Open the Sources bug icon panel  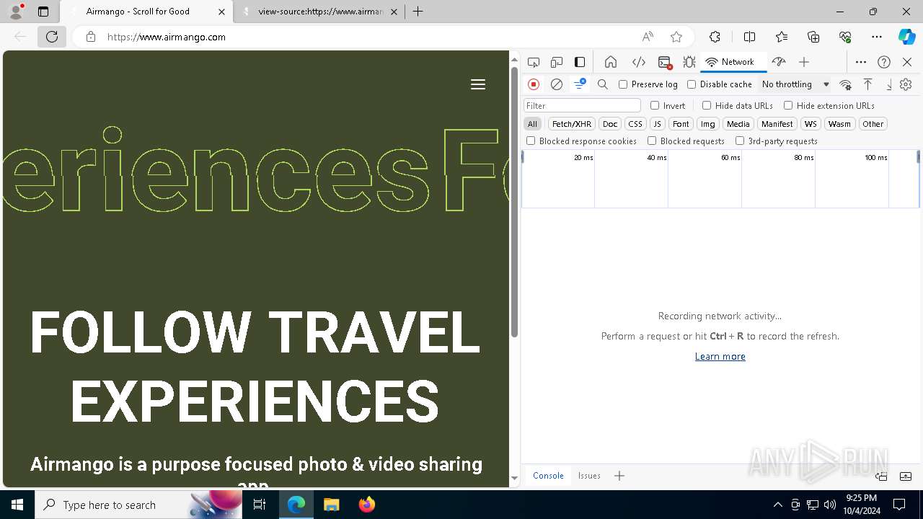[x=689, y=62]
